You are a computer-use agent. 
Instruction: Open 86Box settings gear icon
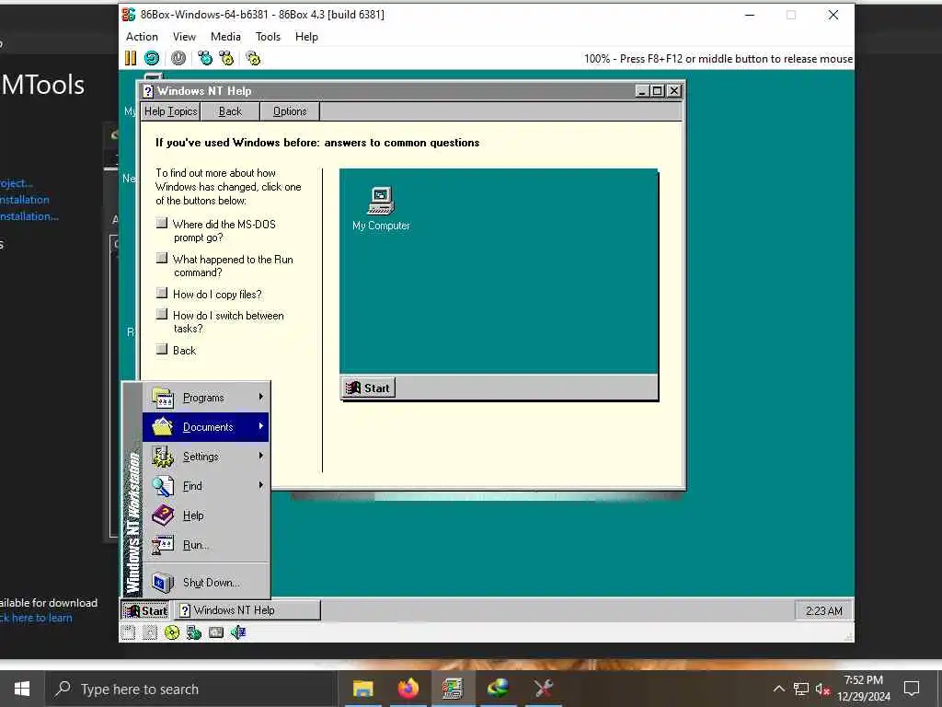pos(253,58)
